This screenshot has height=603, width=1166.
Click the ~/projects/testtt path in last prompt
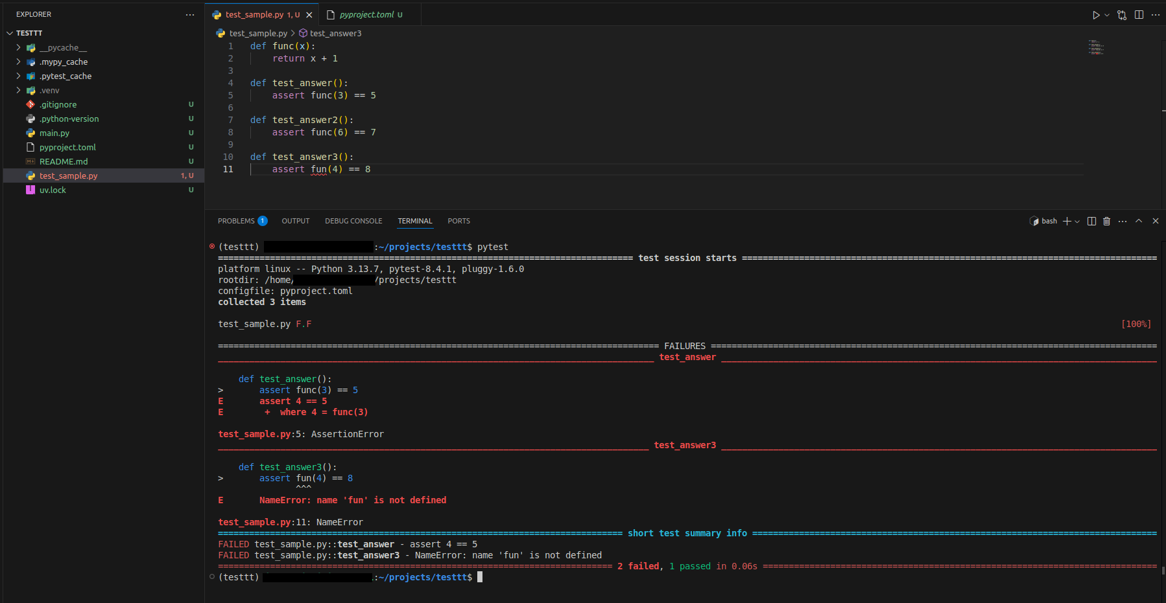coord(423,577)
